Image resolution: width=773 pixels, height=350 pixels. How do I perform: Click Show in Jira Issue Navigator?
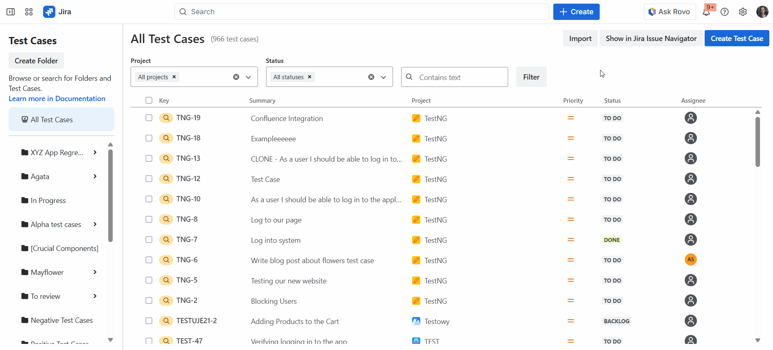(x=651, y=38)
